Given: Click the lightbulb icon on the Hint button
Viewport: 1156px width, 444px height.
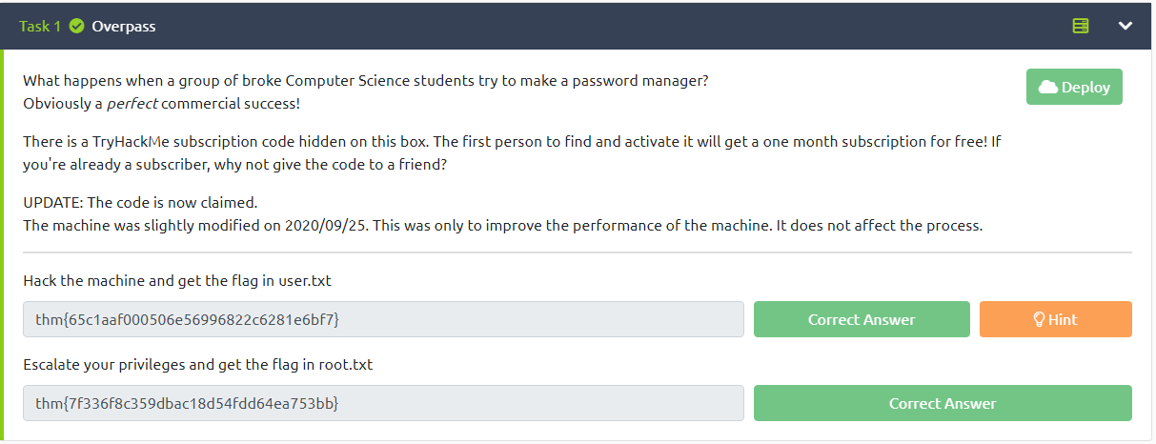Looking at the screenshot, I should coord(1040,320).
